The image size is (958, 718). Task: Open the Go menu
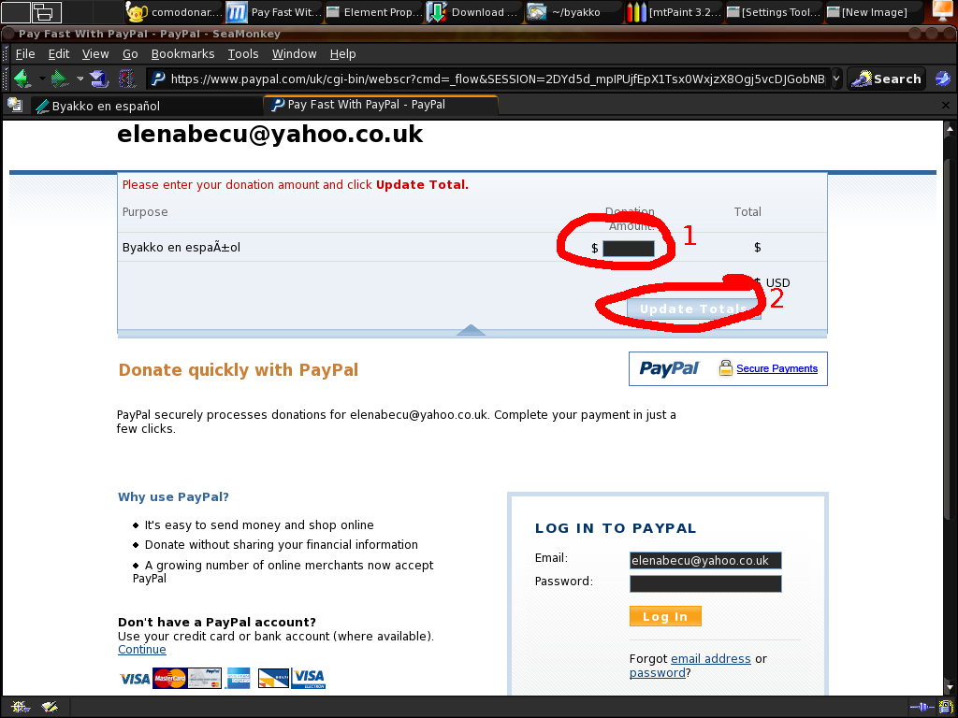130,53
